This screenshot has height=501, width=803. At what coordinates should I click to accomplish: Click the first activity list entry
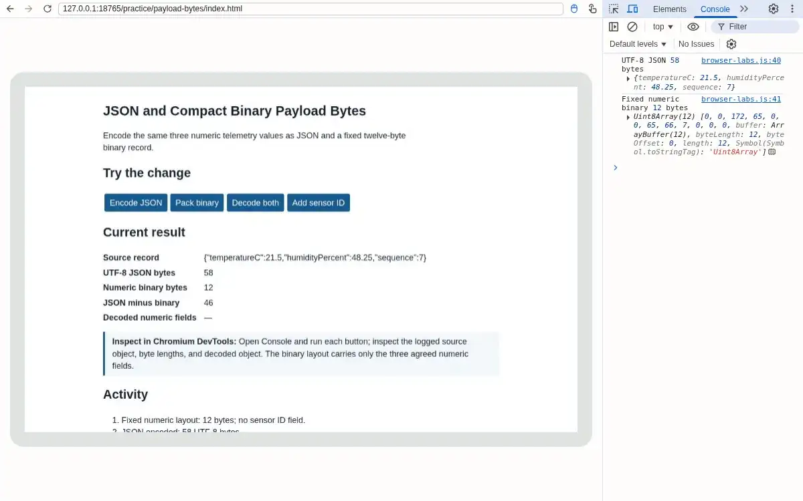pos(213,420)
